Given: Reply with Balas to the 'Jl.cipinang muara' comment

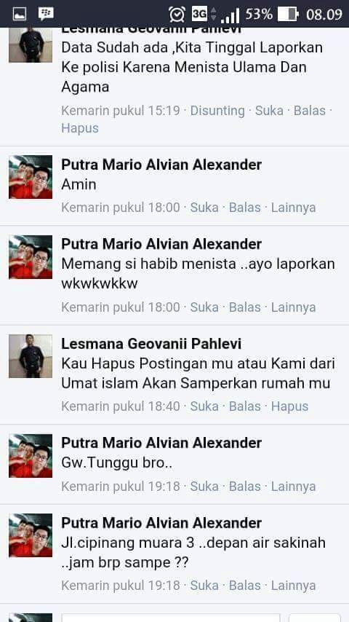Looking at the screenshot, I should click(x=245, y=586).
